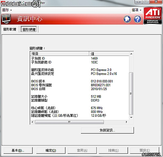Click the 捨棄(S) button
163x157 pixels.
coord(113,150)
